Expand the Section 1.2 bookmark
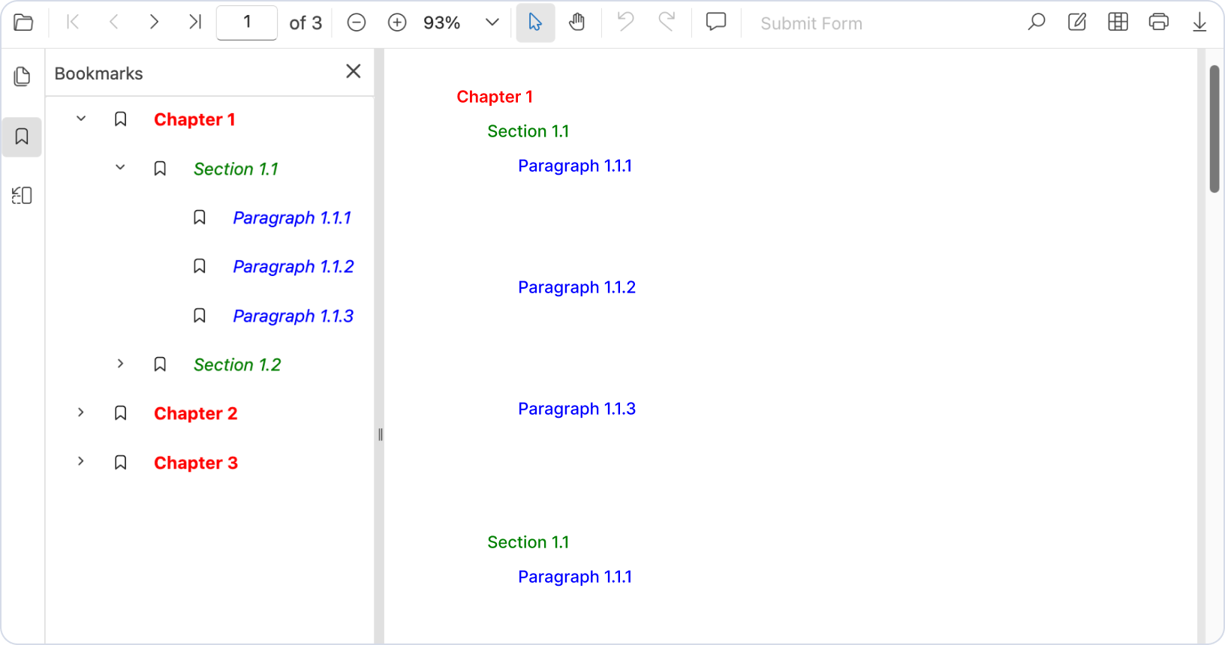This screenshot has height=645, width=1225. point(120,364)
